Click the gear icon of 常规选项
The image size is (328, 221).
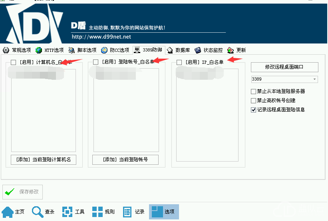click(x=6, y=50)
